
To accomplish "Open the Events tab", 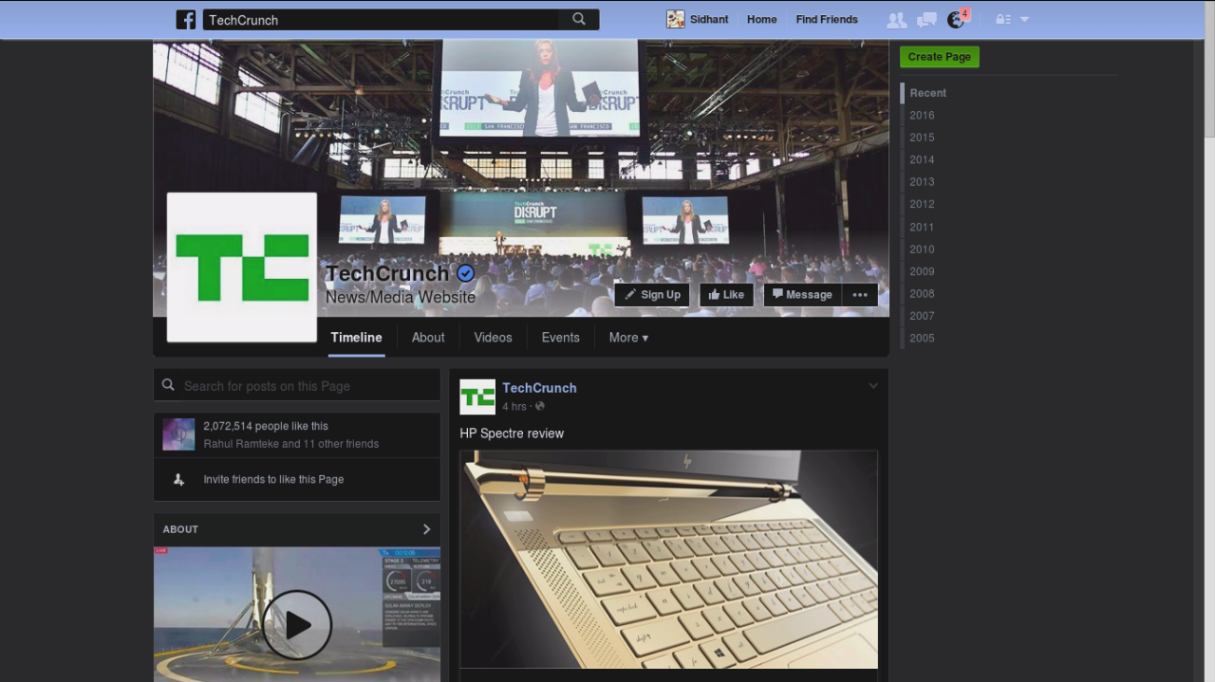I will (560, 338).
